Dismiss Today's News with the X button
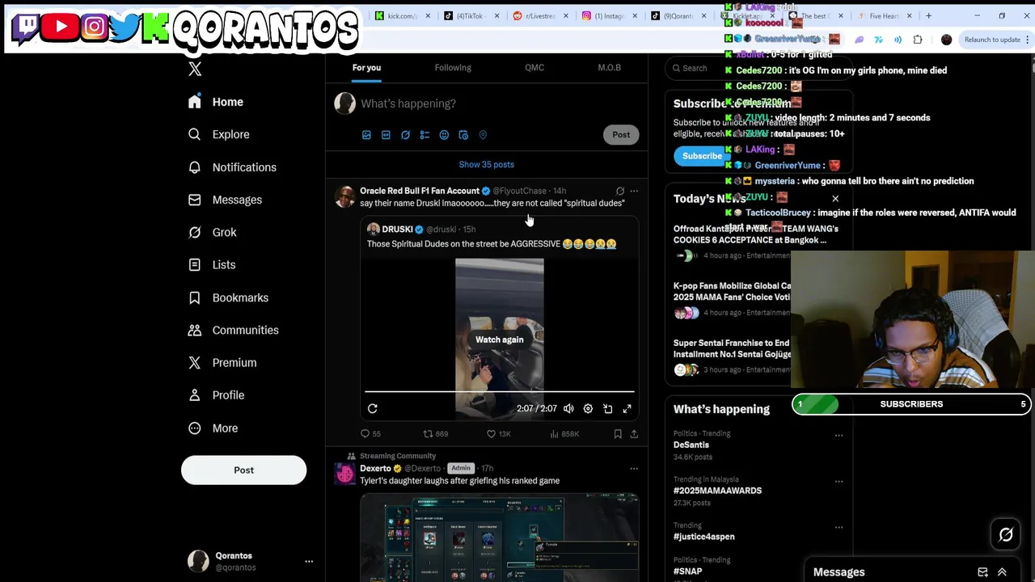Screen dimensions: 1035x582 835,199
